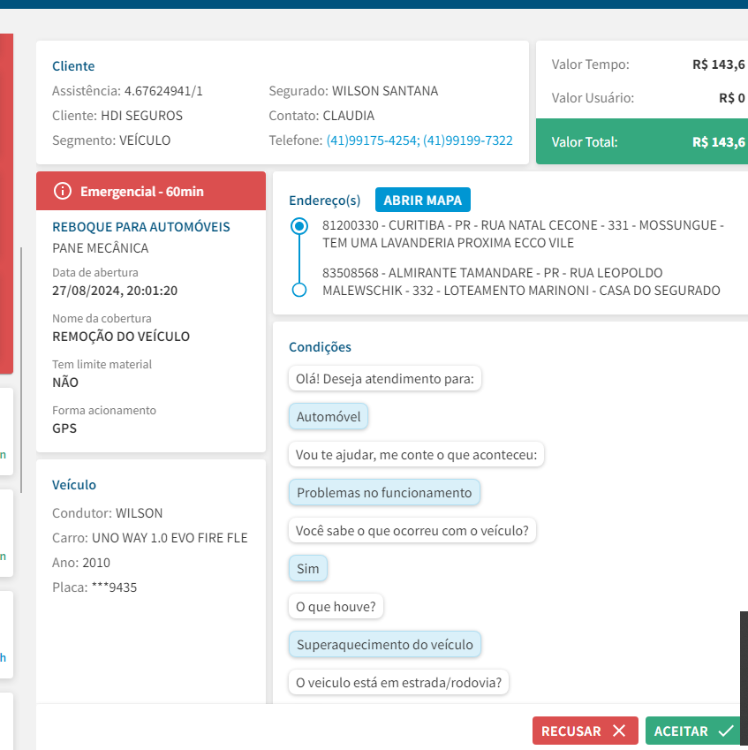Click the red card in left sidebar
748x750 pixels.
pyautogui.click(x=5, y=203)
